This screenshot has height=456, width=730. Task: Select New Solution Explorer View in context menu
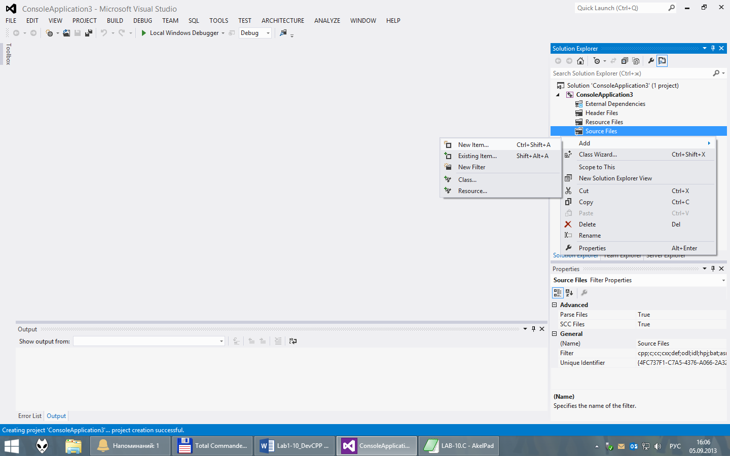tap(639, 178)
